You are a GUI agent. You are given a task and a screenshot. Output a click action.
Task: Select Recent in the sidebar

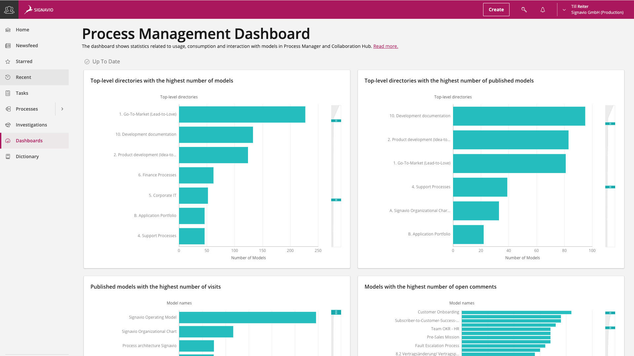coord(34,77)
